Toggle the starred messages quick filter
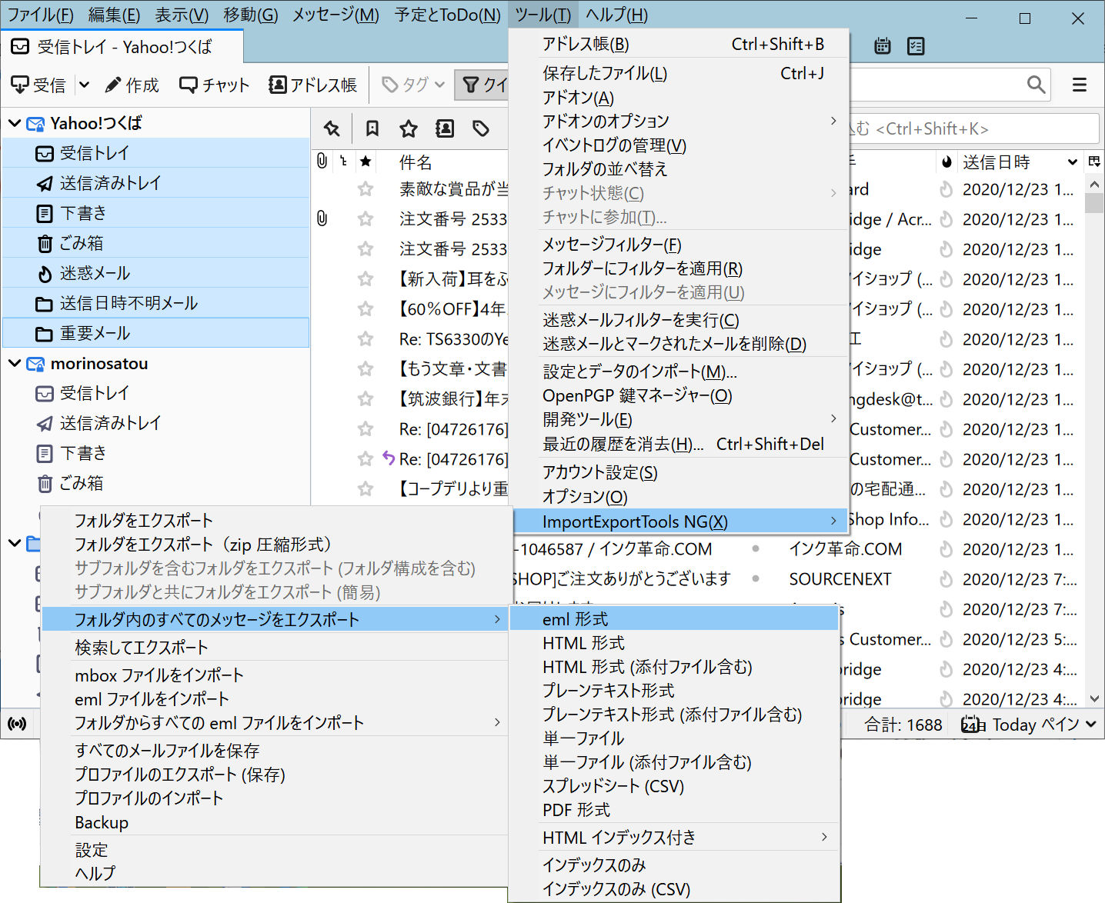1105x903 pixels. coord(409,128)
